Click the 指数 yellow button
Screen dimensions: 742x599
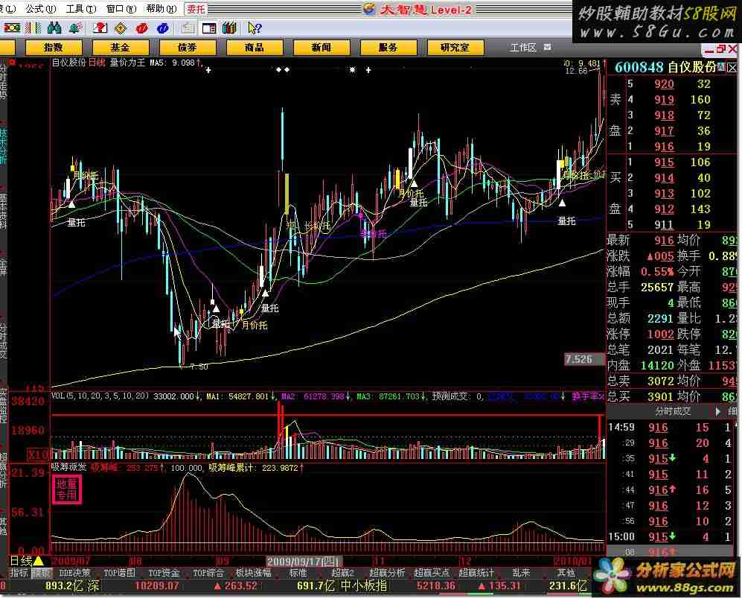[54, 48]
